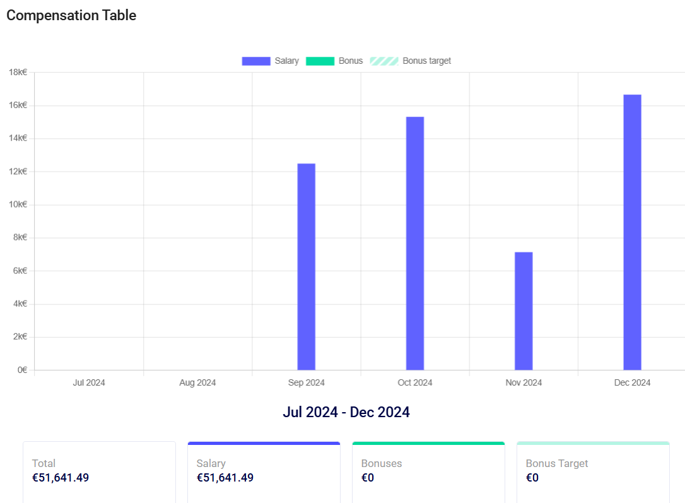
Task: Click the Aug 2024 axis label
Action: point(197,382)
